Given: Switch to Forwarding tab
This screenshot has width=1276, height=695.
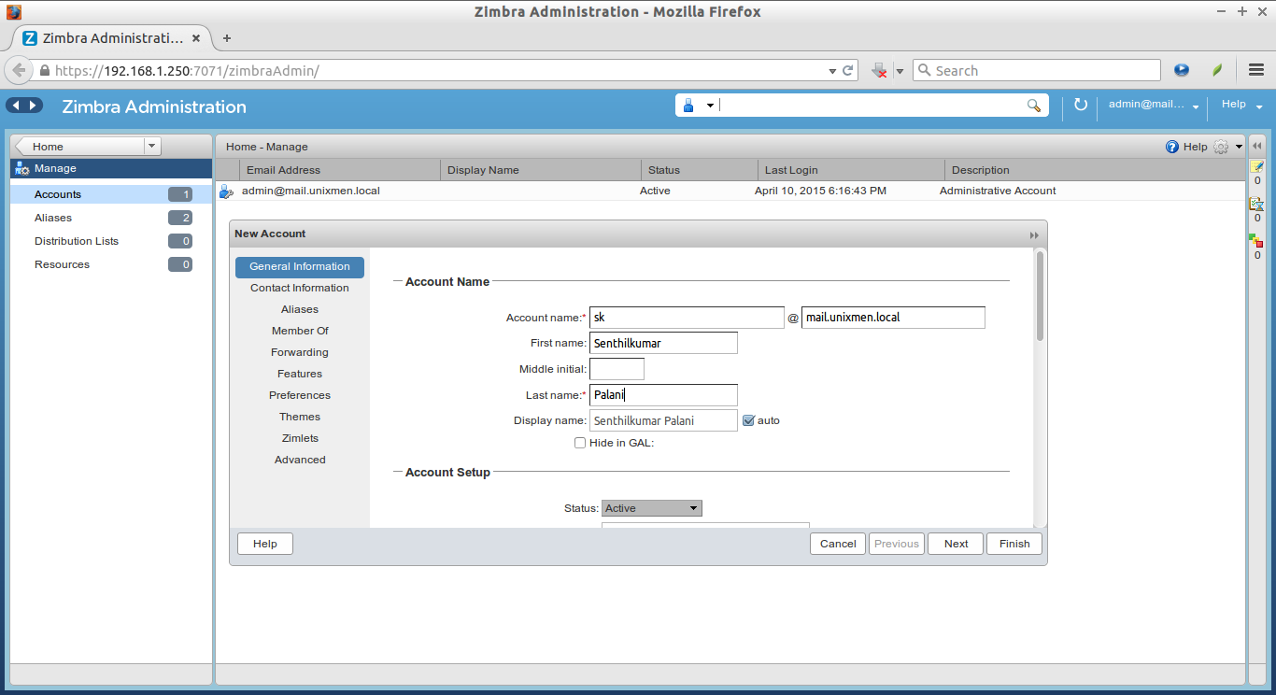Looking at the screenshot, I should click(300, 352).
